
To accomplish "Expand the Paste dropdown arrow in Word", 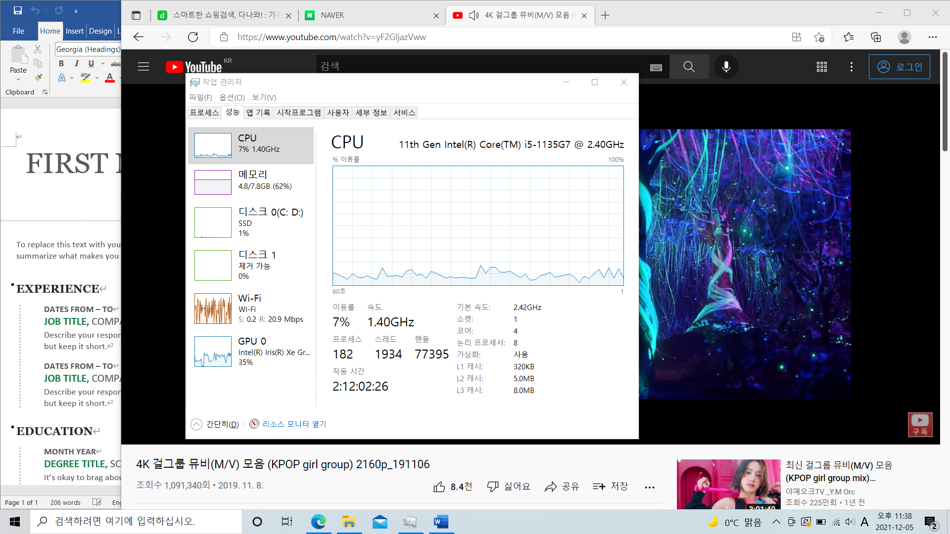I will (x=18, y=79).
